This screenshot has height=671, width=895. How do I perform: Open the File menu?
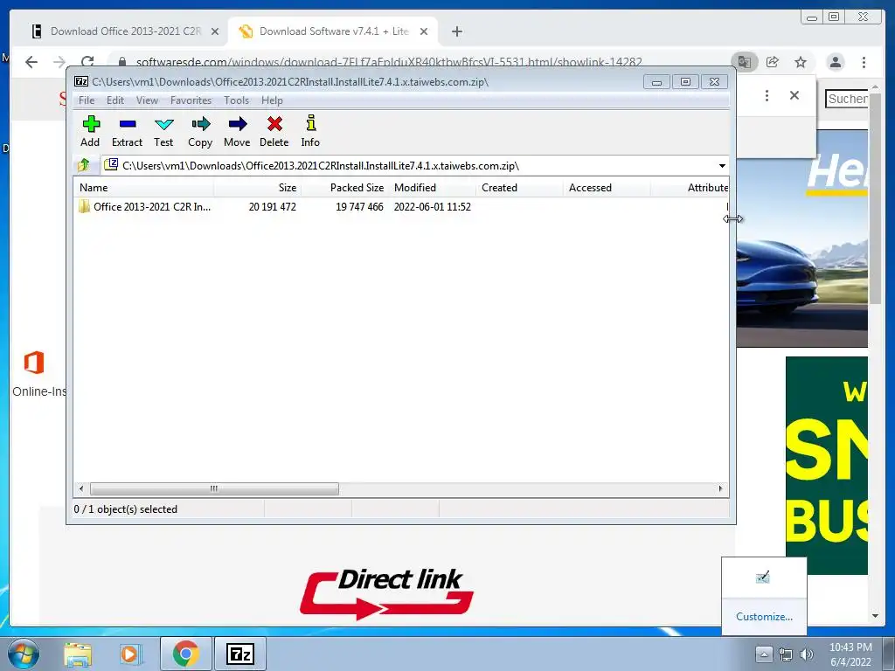(x=87, y=100)
